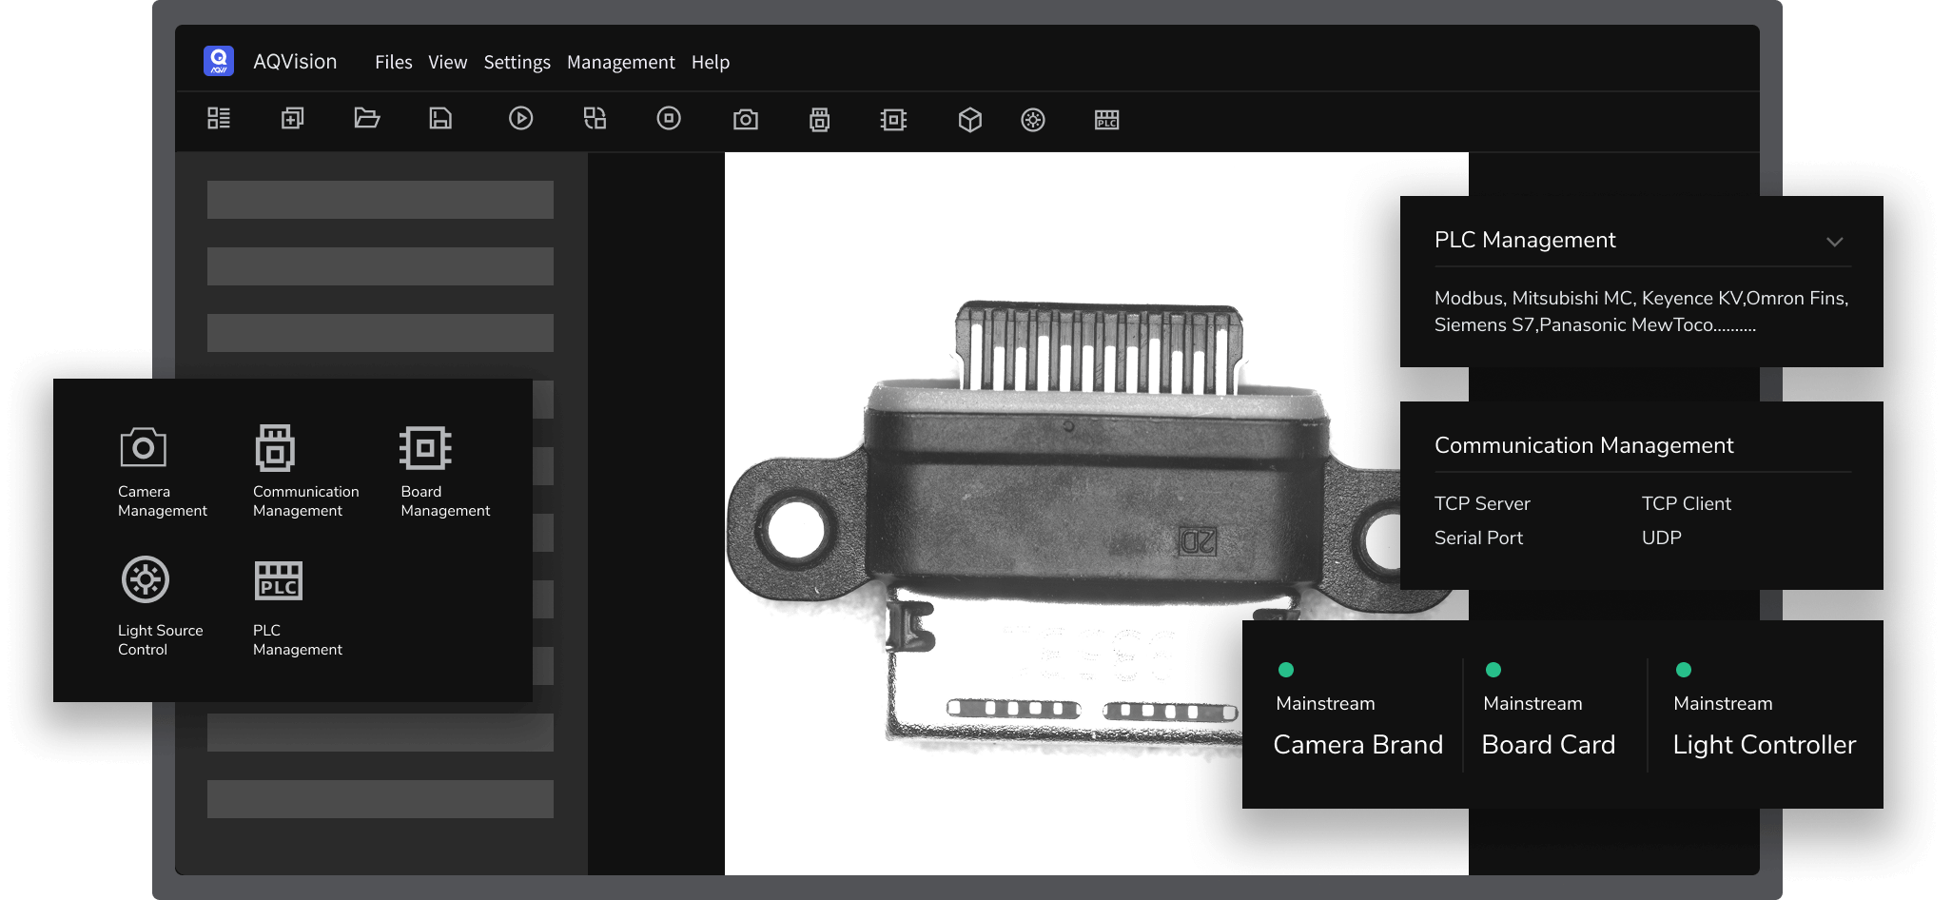Click the 3D cube icon in the toolbar
1952x900 pixels.
[969, 120]
